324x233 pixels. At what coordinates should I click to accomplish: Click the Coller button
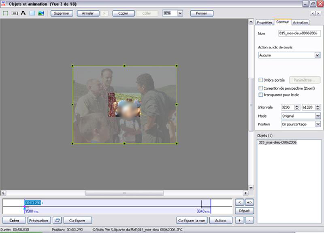coord(147,13)
